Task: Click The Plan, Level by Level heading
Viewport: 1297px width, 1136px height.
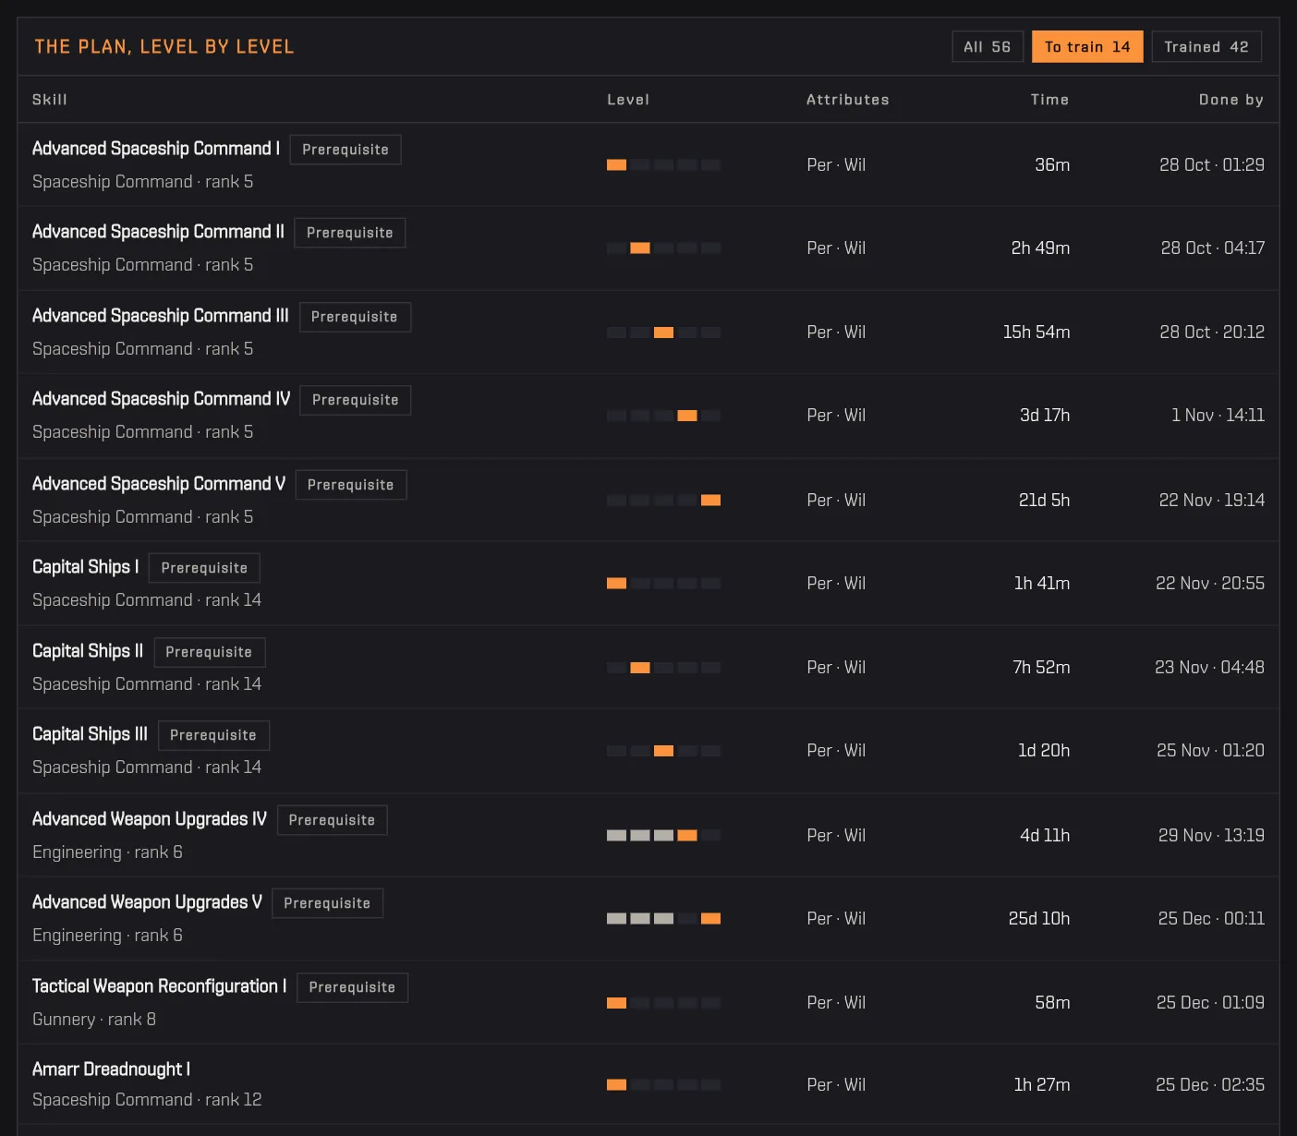Action: (x=164, y=47)
